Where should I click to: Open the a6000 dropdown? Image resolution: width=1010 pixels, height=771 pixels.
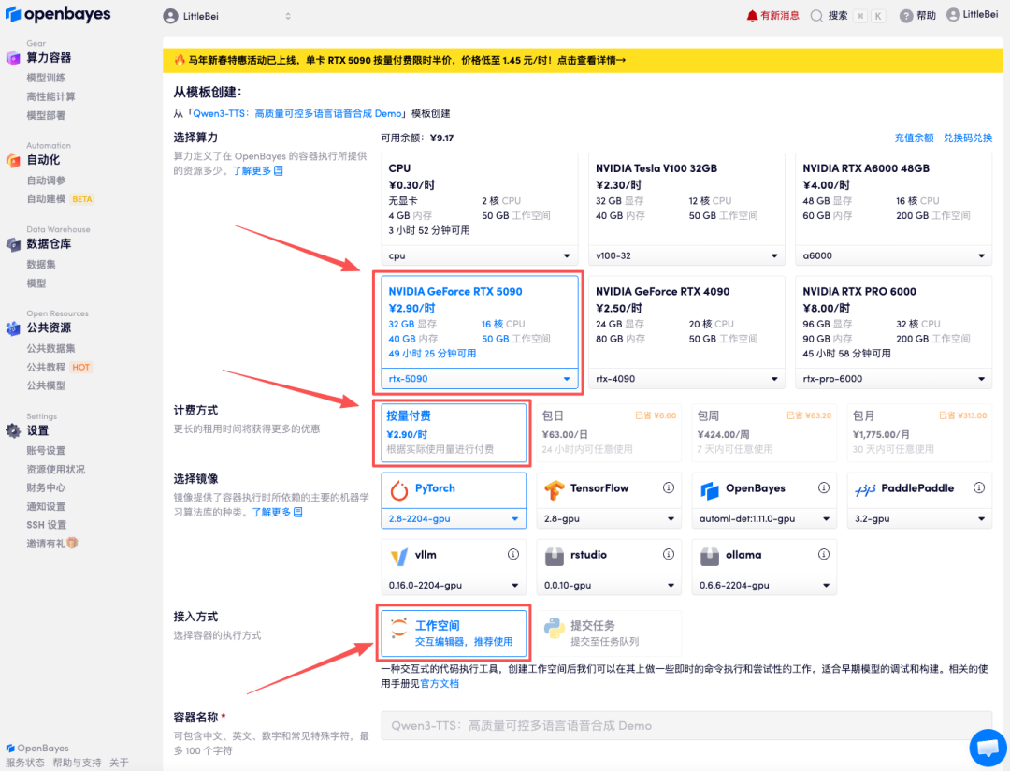(893, 256)
